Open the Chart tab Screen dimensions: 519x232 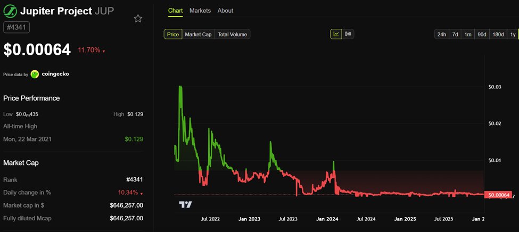click(176, 11)
